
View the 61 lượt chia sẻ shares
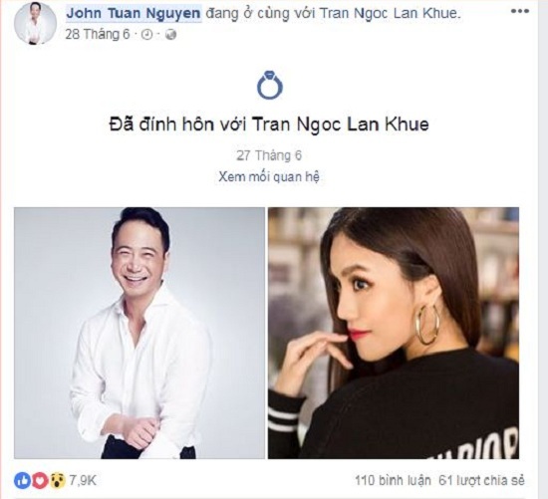click(481, 481)
